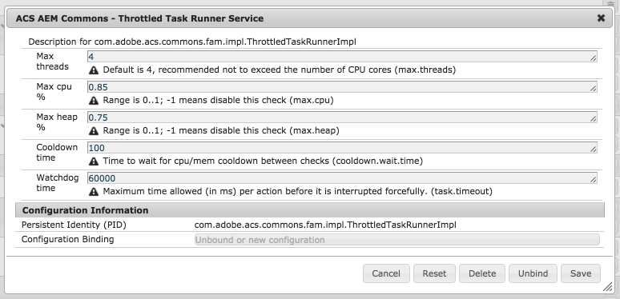Unbind the configuration

[533, 273]
